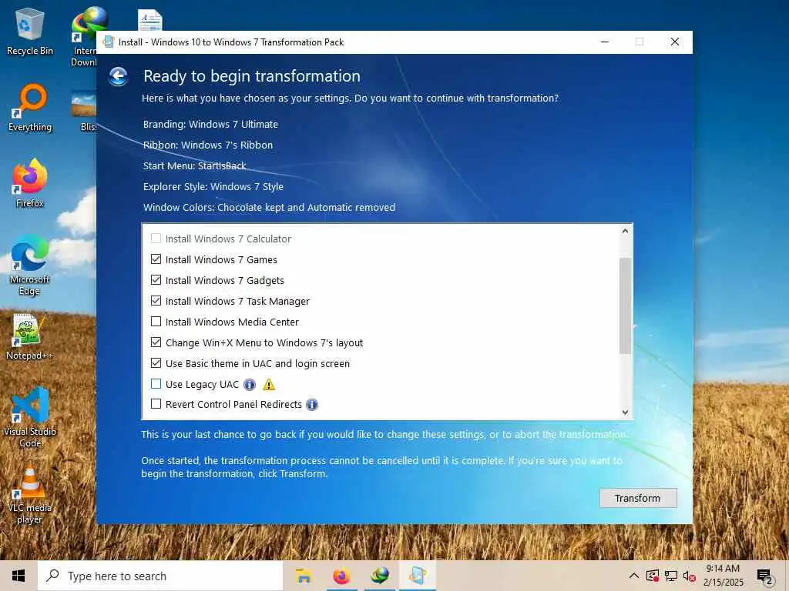Open Recycle Bin desktop icon
This screenshot has height=591, width=789.
[30, 32]
